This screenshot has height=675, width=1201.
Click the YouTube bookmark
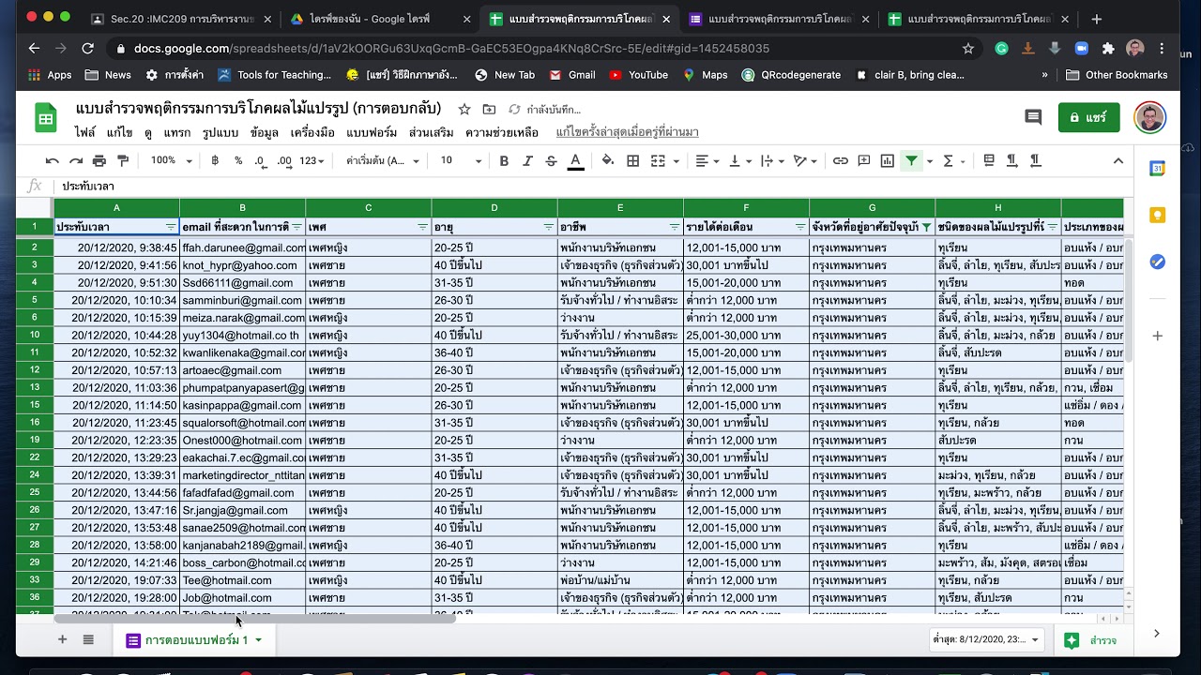(x=639, y=75)
